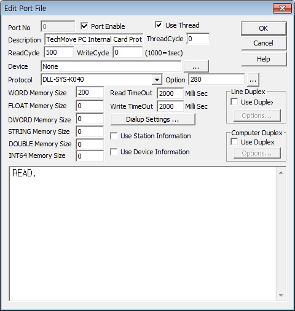
Task: Click the Read TimeOut field
Action: coord(170,93)
